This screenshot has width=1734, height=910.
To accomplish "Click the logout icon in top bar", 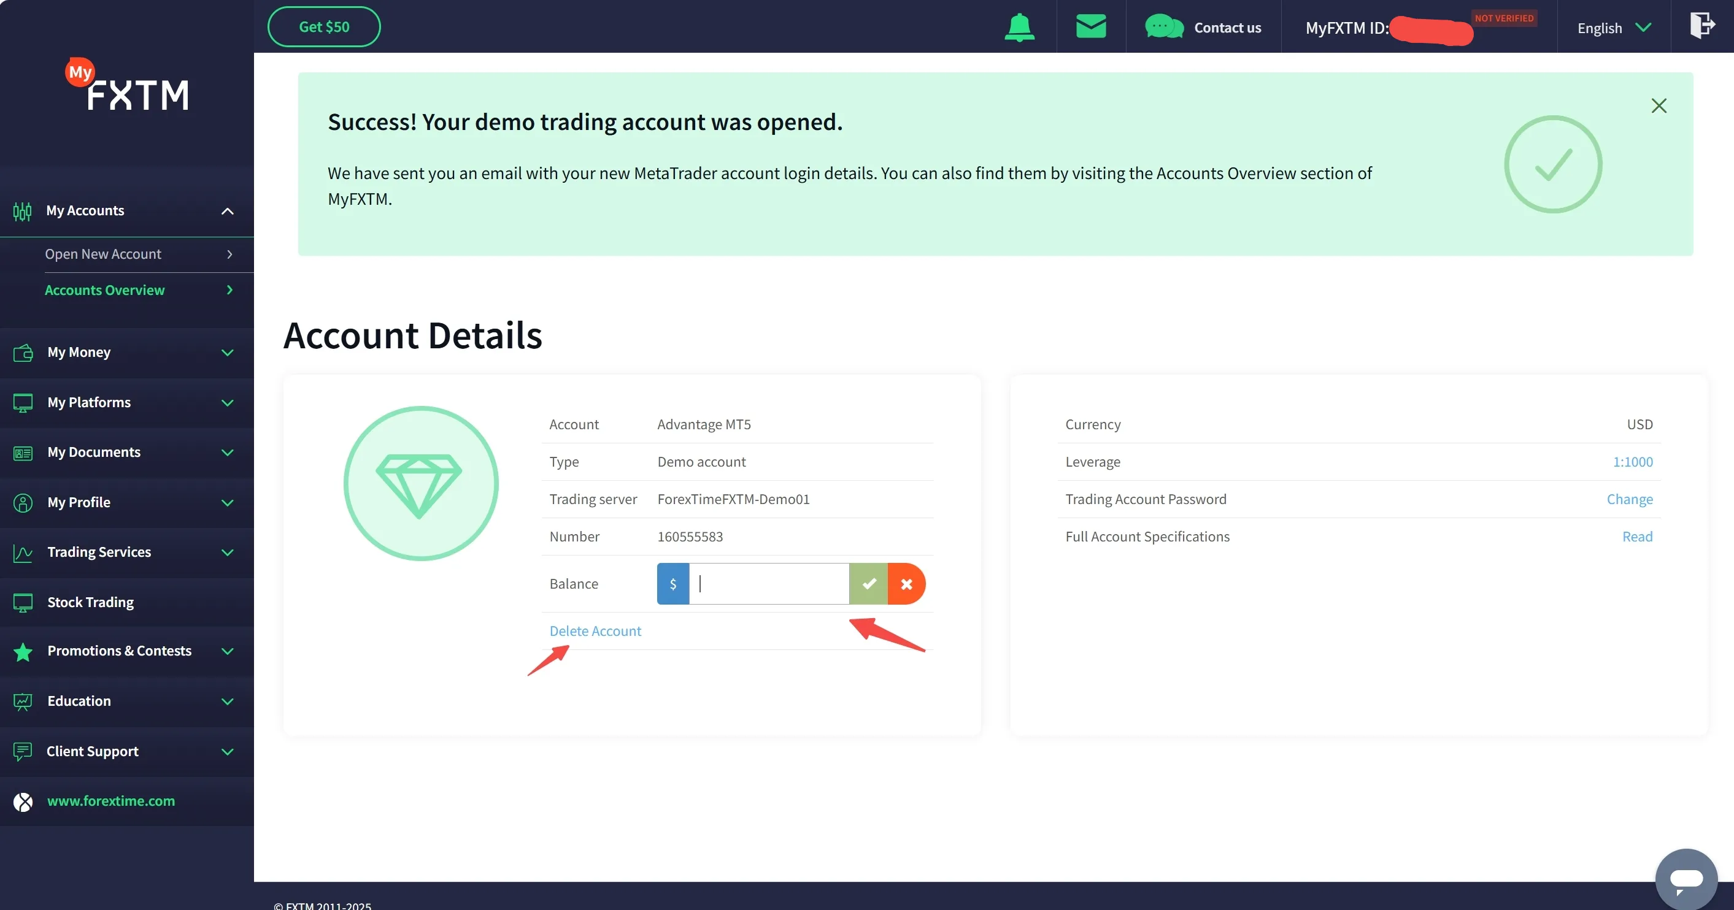I will tap(1702, 26).
